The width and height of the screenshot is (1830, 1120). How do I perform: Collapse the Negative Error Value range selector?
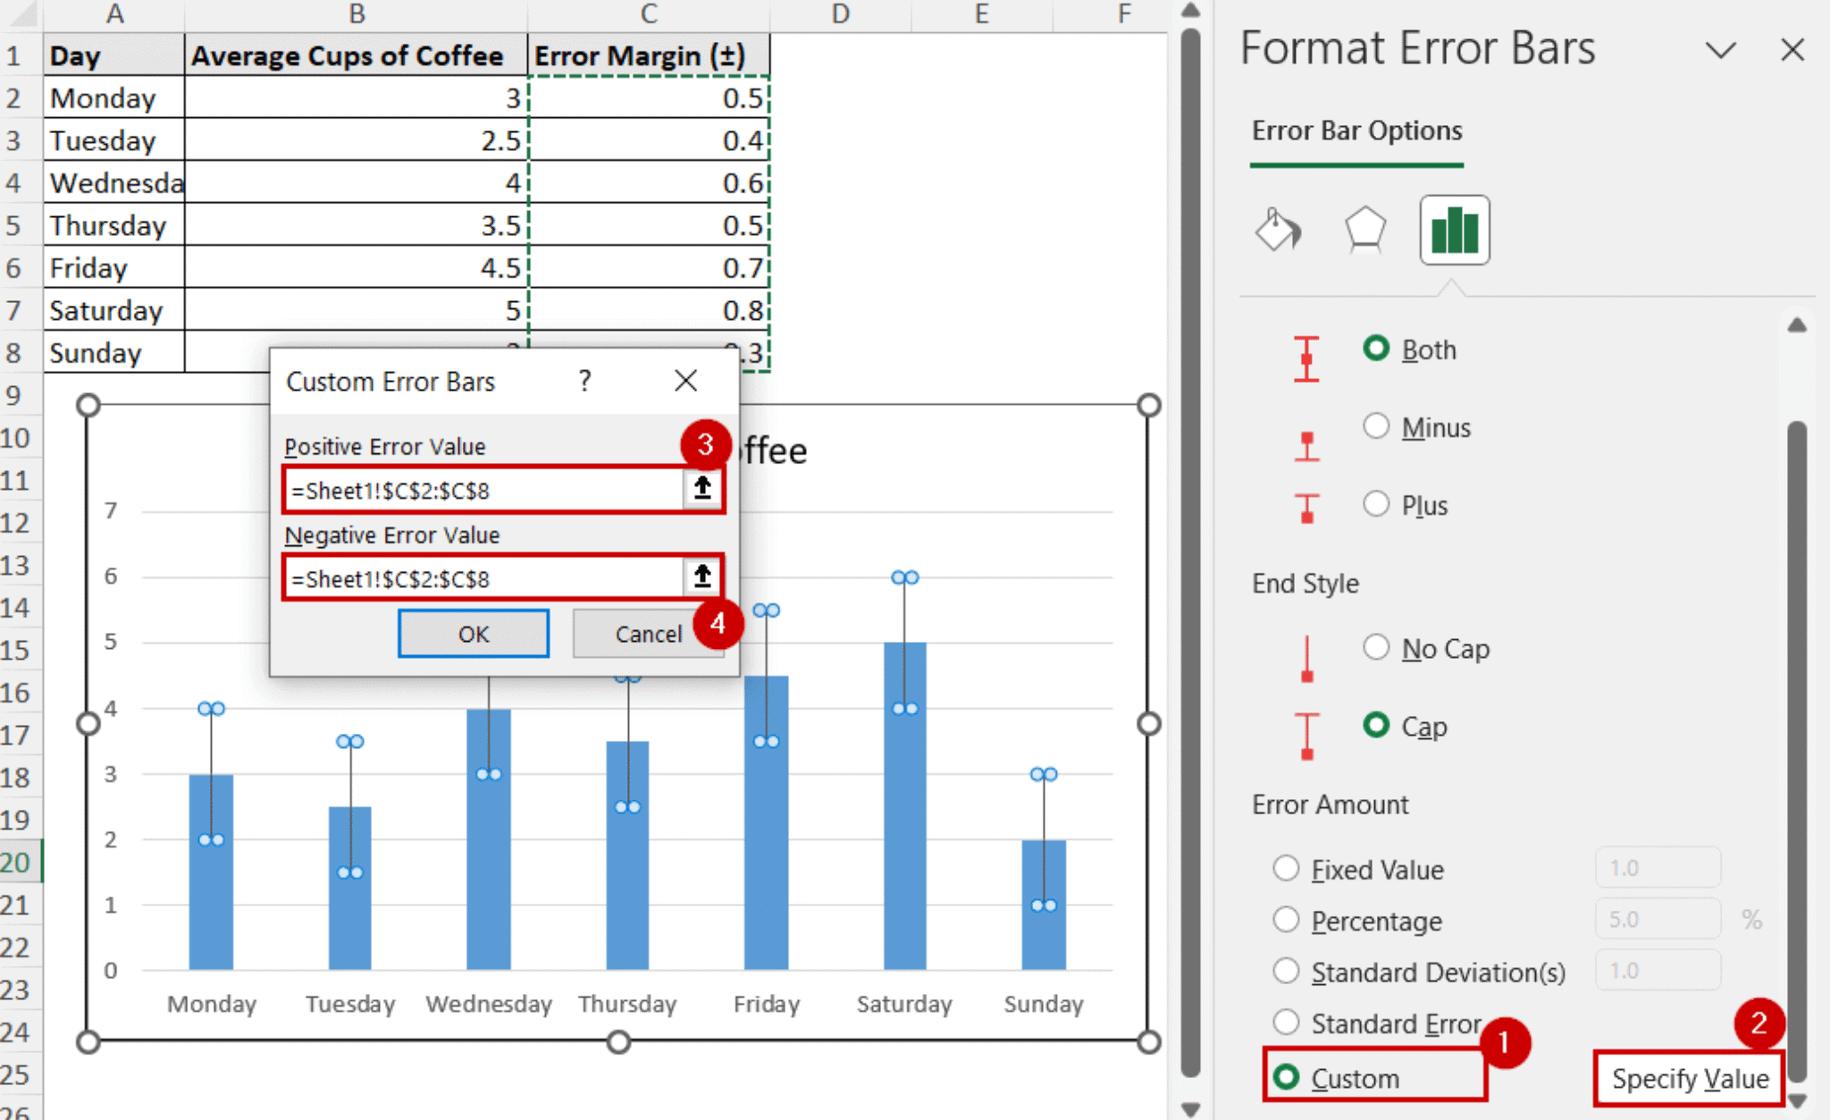[702, 577]
